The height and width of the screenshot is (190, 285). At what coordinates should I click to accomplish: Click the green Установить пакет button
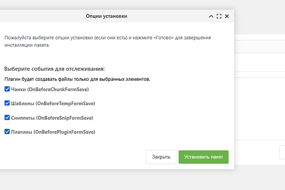204,157
